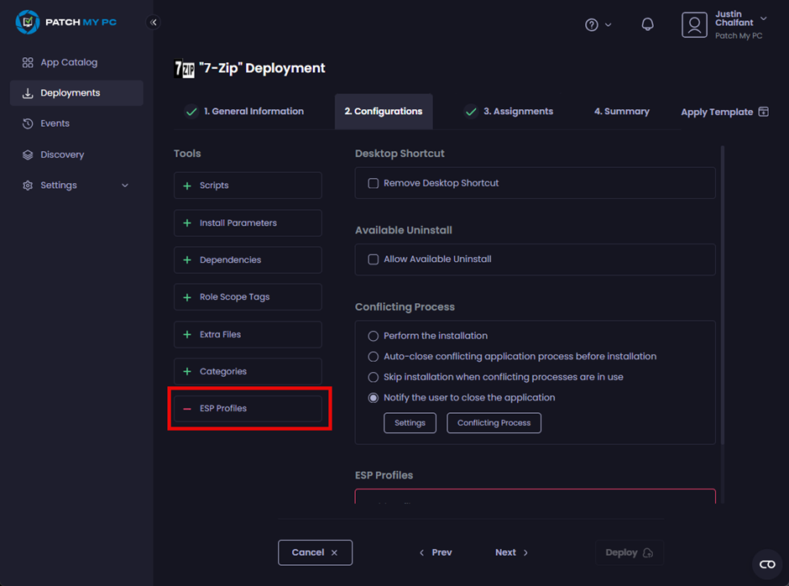Select Skip installation when conflicting processes
The width and height of the screenshot is (789, 586).
pyautogui.click(x=373, y=377)
